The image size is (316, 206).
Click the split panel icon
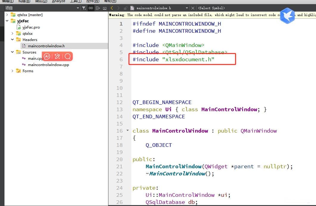[98, 8]
